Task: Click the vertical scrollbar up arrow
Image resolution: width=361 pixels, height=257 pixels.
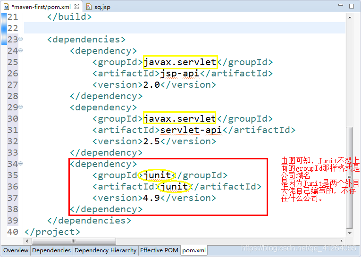Action: 350,17
